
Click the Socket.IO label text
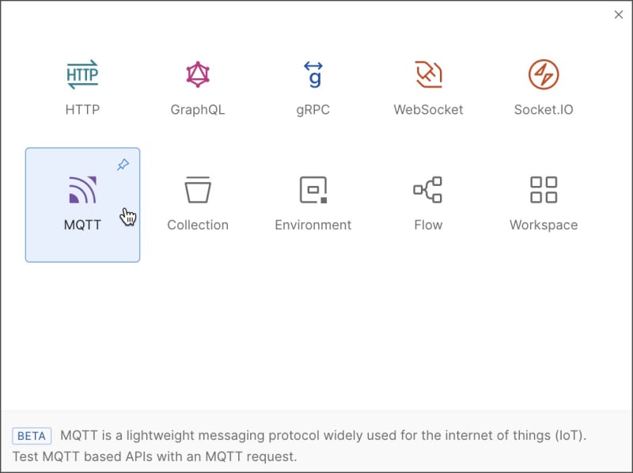click(x=543, y=109)
